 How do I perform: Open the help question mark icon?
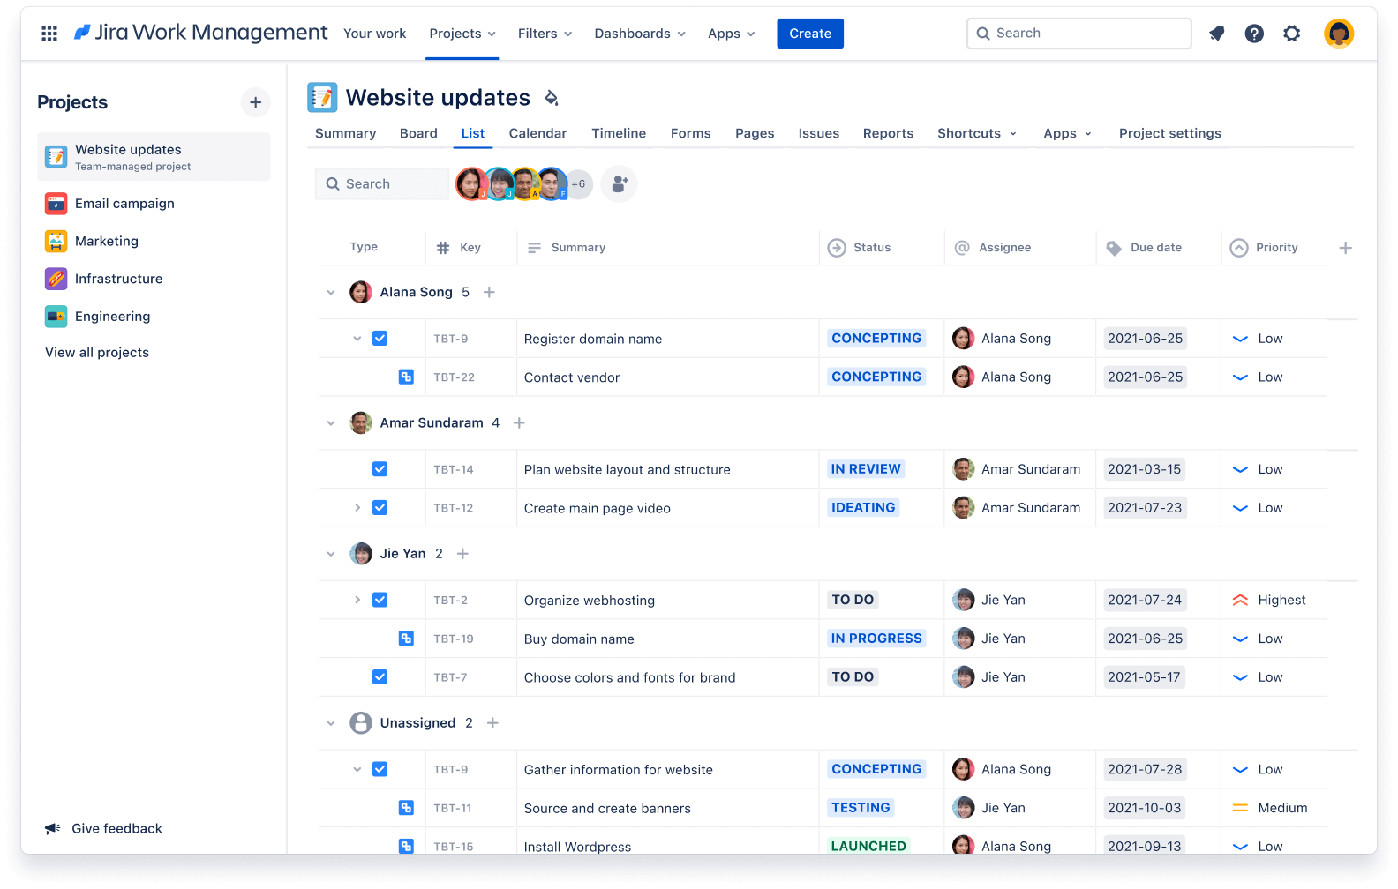(x=1253, y=34)
